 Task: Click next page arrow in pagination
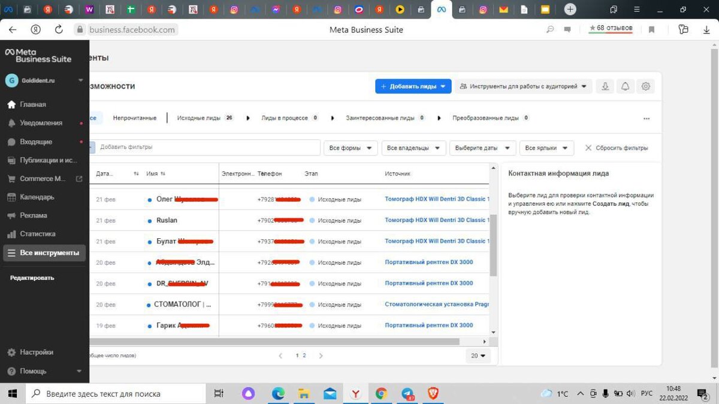point(321,356)
